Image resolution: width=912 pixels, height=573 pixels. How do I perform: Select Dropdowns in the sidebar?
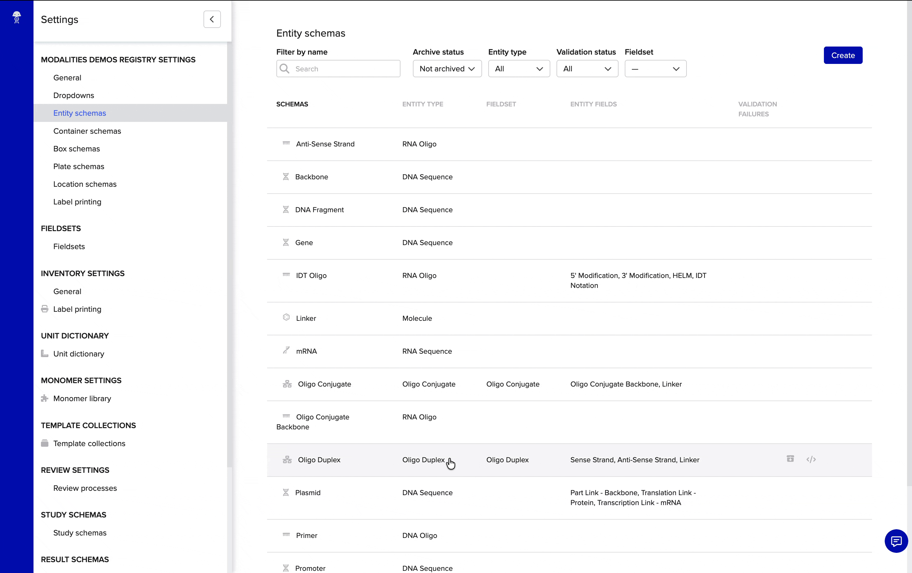click(74, 96)
